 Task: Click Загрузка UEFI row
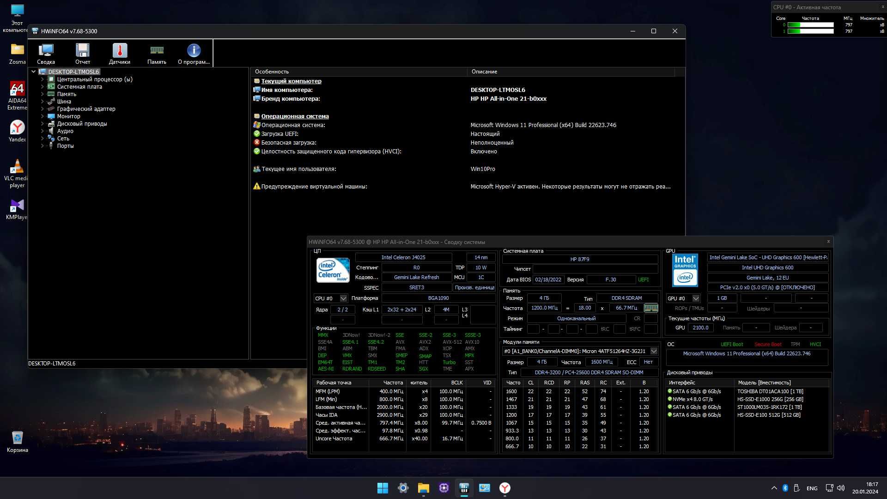click(x=467, y=134)
